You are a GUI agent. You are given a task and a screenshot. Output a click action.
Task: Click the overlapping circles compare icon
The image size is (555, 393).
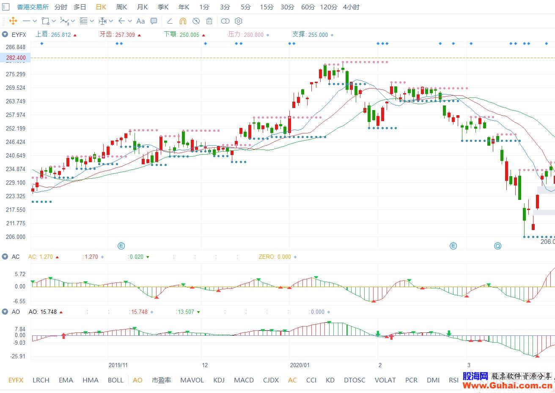(225, 21)
